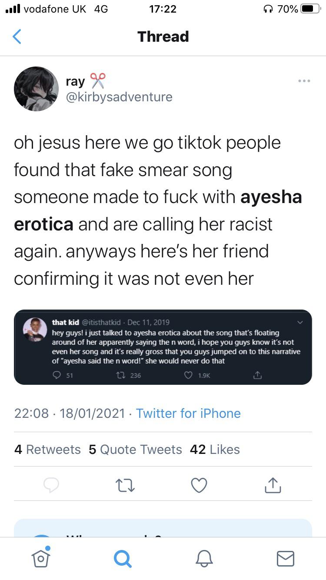Open the Home tab
326x580 pixels.
[40, 558]
